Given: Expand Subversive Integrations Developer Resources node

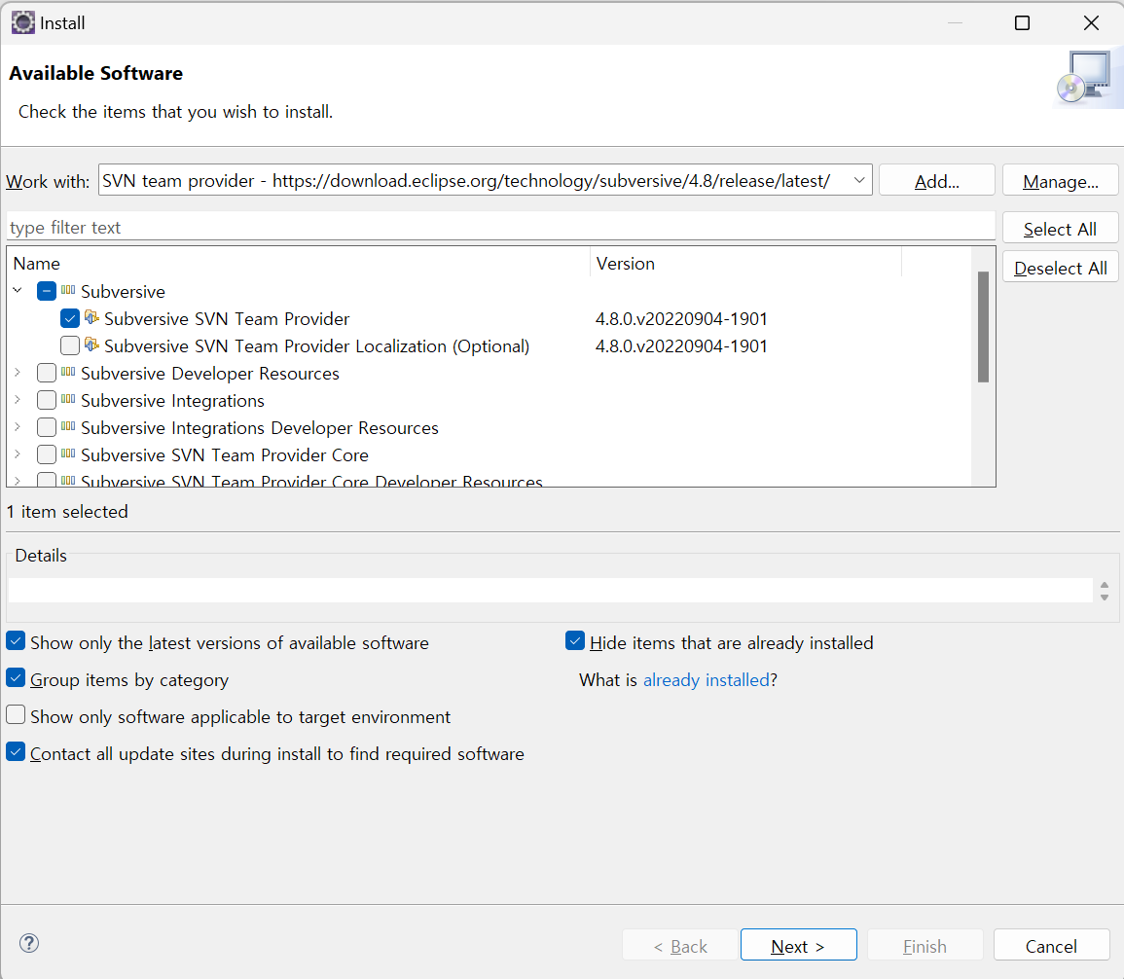Looking at the screenshot, I should coord(18,427).
